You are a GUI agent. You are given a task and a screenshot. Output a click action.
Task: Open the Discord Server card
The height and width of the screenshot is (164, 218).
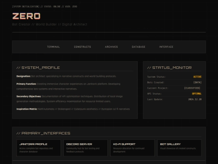click(86, 148)
